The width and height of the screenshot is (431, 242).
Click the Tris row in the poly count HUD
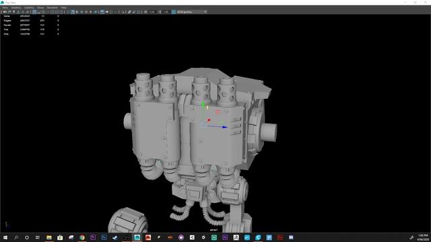point(31,30)
